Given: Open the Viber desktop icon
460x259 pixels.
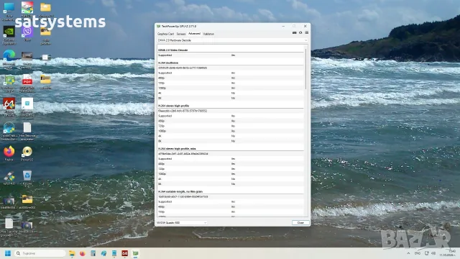Looking at the screenshot, I should 27,33.
